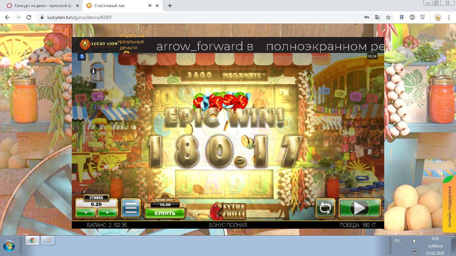Viewport: 456px width, 256px height.
Task: Reload the luckylion.fun page
Action: click(29, 17)
